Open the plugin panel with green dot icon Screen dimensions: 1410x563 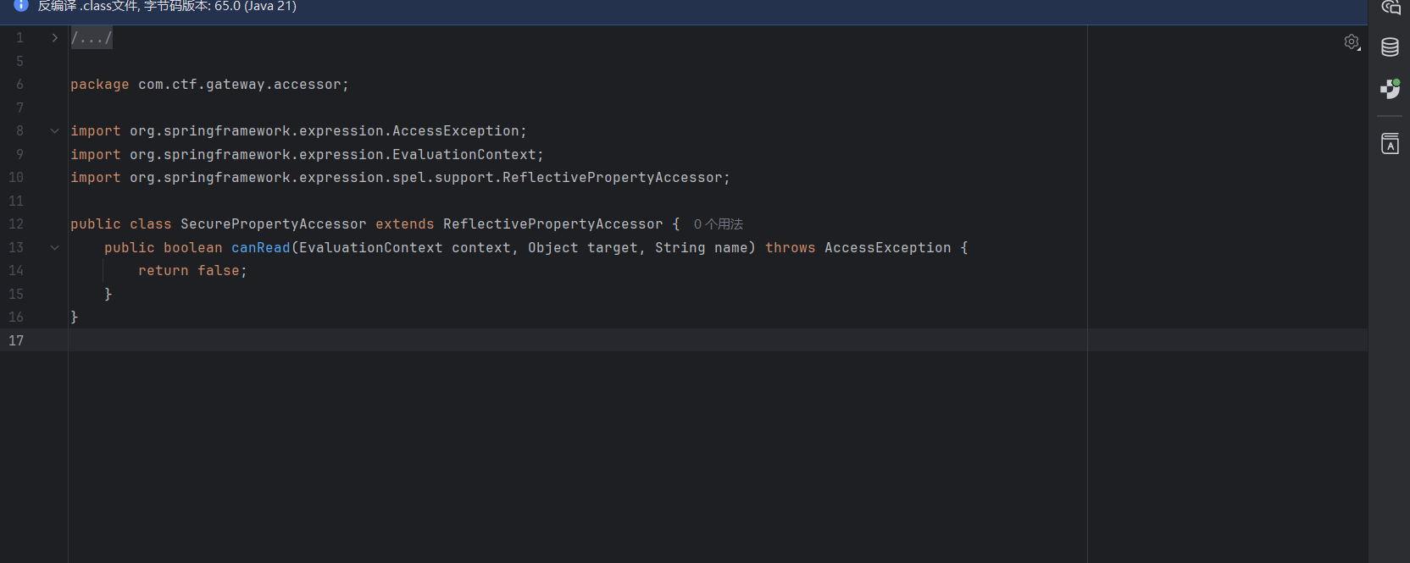tap(1390, 89)
